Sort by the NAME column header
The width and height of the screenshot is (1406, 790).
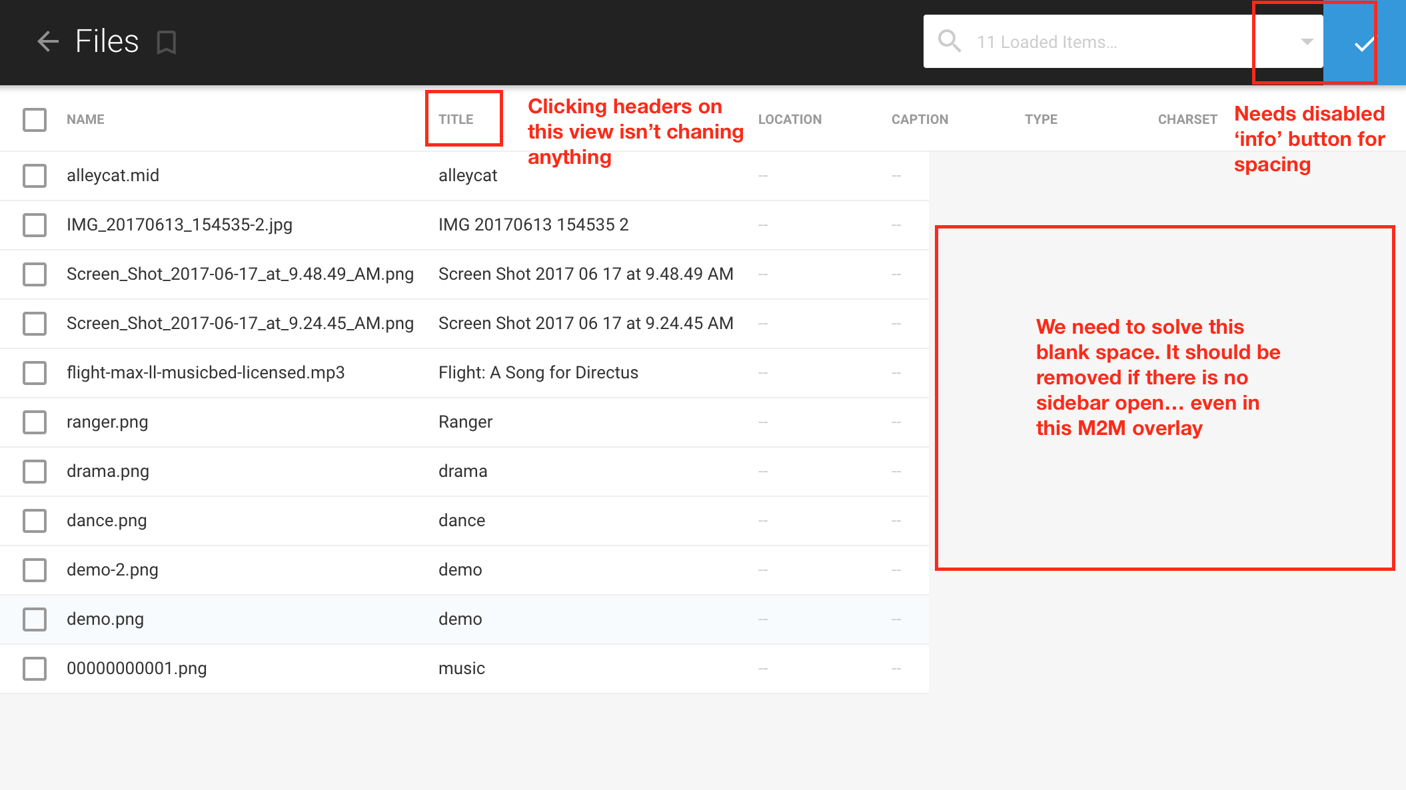click(x=85, y=119)
